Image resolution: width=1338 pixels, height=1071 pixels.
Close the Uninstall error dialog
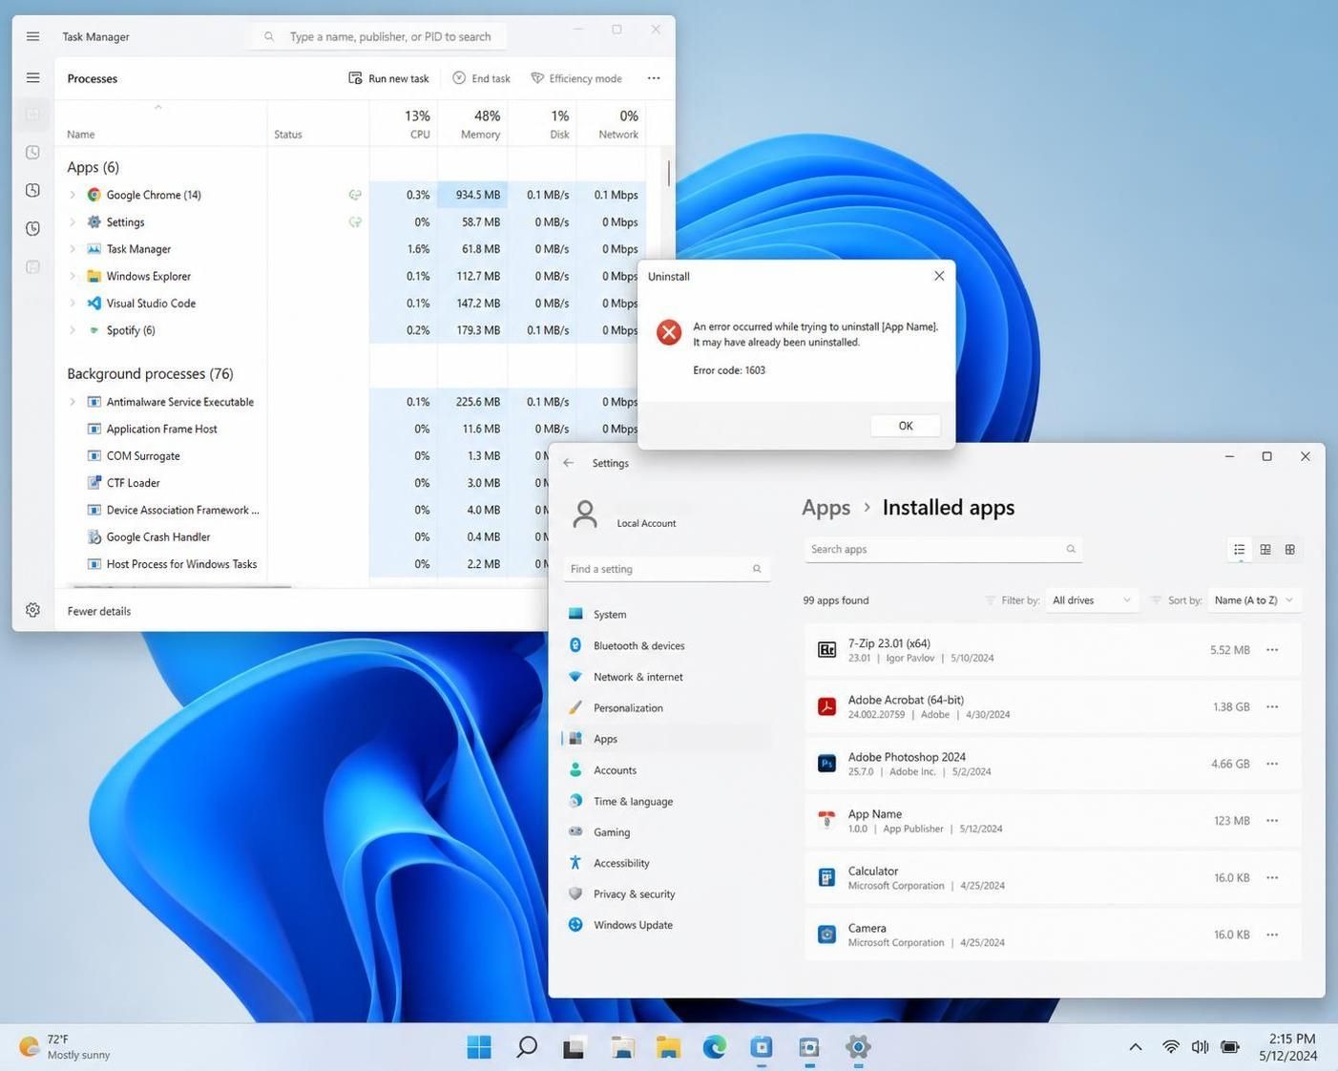tap(939, 276)
